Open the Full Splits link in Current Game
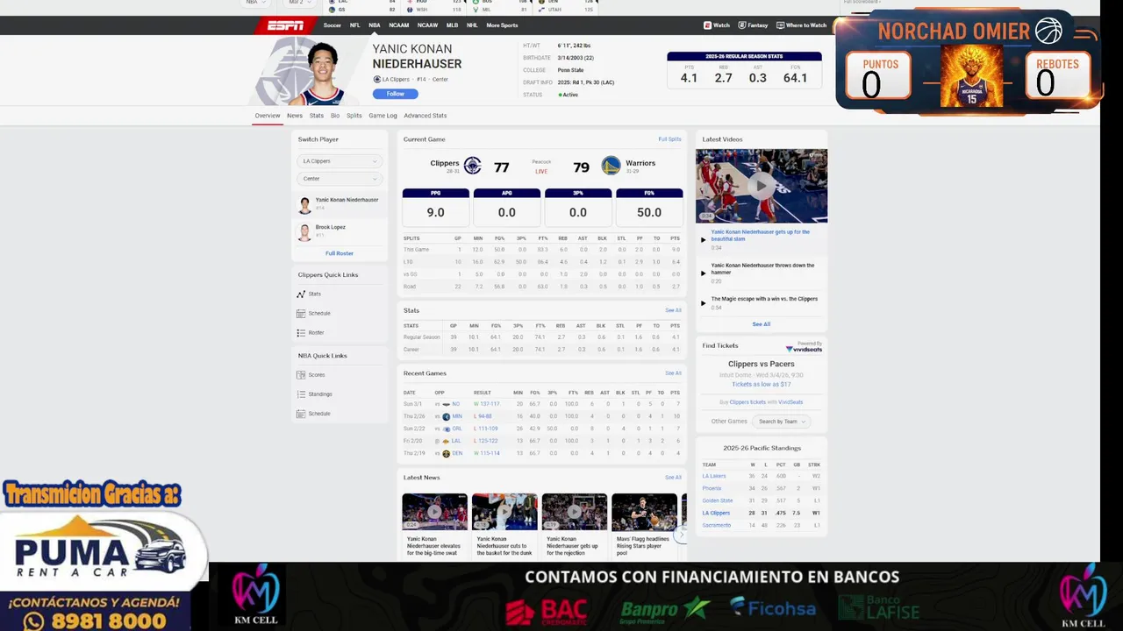Image resolution: width=1123 pixels, height=631 pixels. (669, 139)
